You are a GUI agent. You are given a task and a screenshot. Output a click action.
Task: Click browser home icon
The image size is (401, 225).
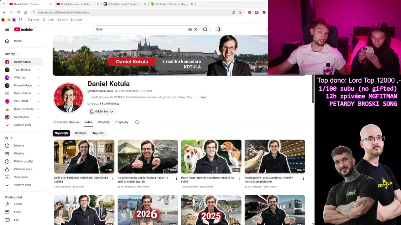pyautogui.click(x=26, y=12)
